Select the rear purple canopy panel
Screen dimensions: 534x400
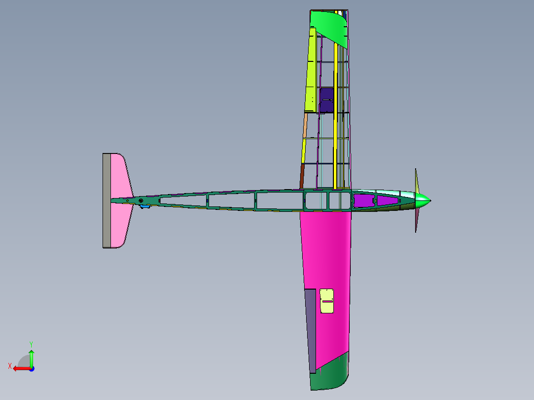click(x=364, y=200)
